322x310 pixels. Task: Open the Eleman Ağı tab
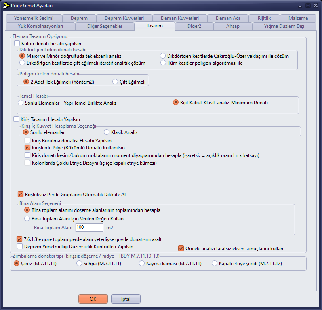(228, 18)
